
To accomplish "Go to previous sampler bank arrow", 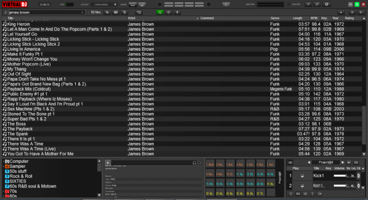I will pyautogui.click(x=309, y=162).
